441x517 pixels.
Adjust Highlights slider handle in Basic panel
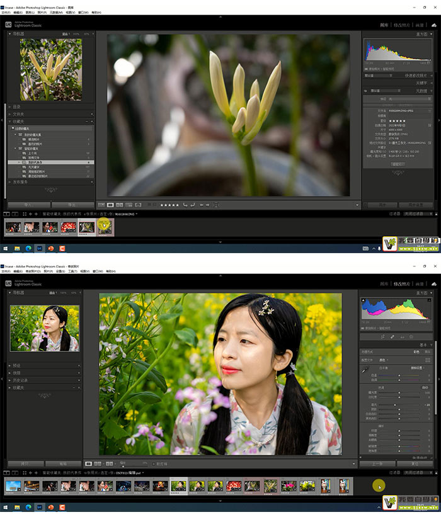pyautogui.click(x=395, y=404)
